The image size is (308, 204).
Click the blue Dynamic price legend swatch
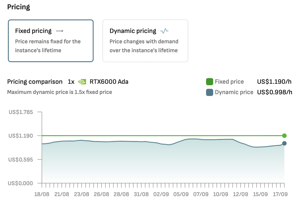(x=210, y=92)
